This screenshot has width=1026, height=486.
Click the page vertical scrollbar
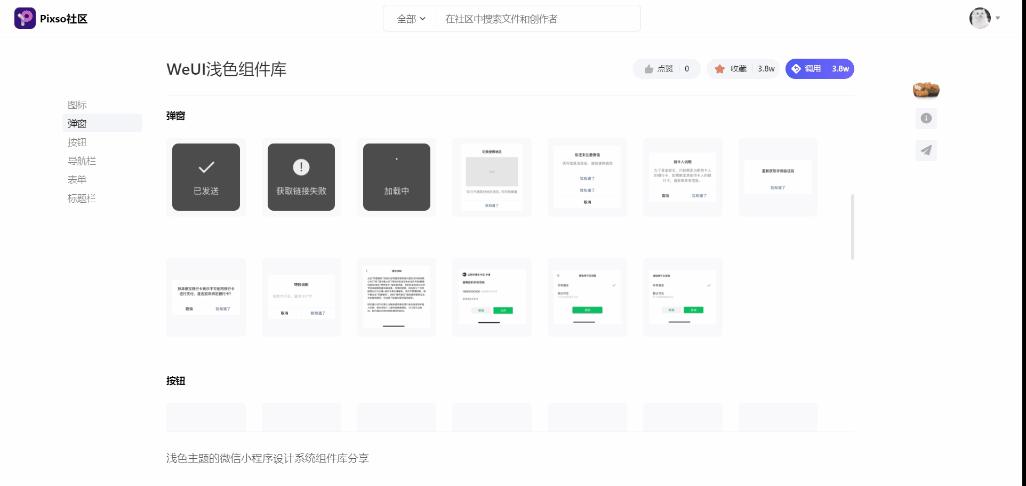pos(853,227)
